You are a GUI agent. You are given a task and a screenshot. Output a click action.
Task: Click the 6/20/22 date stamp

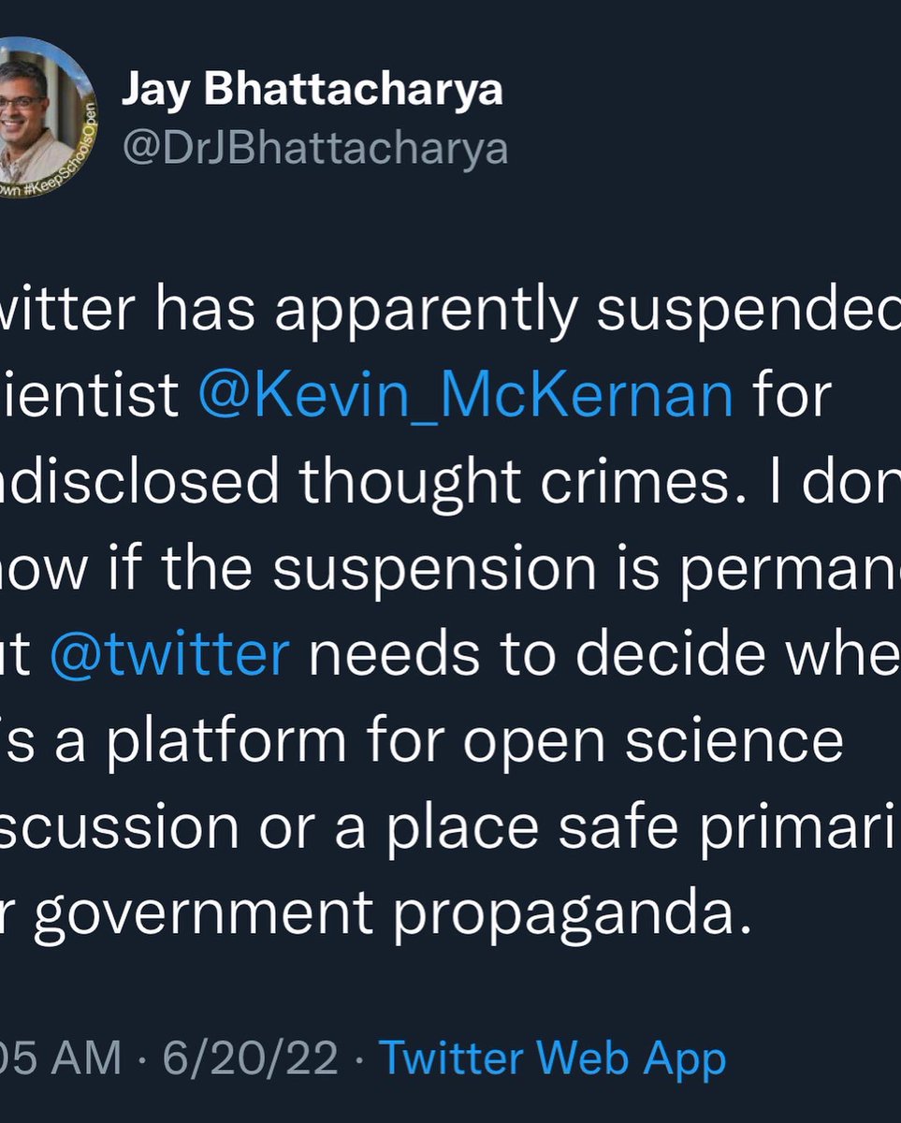click(x=250, y=1058)
